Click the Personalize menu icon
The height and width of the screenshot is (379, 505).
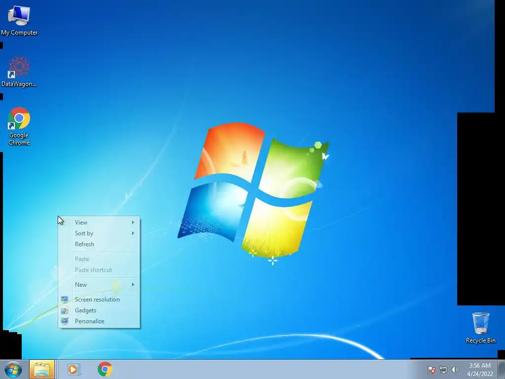(x=65, y=321)
